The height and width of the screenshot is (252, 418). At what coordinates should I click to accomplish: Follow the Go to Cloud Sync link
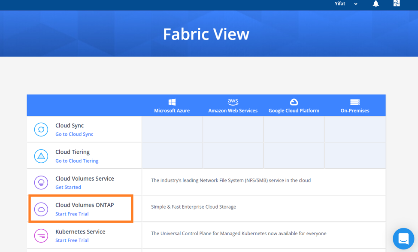pyautogui.click(x=74, y=134)
